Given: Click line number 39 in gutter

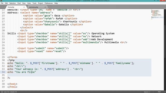Looking at the screenshot, I should coord(3,87).
